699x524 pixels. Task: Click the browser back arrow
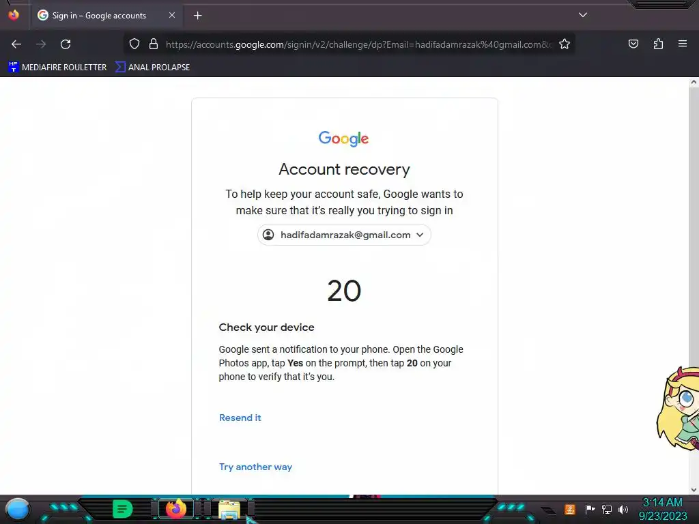[16, 44]
